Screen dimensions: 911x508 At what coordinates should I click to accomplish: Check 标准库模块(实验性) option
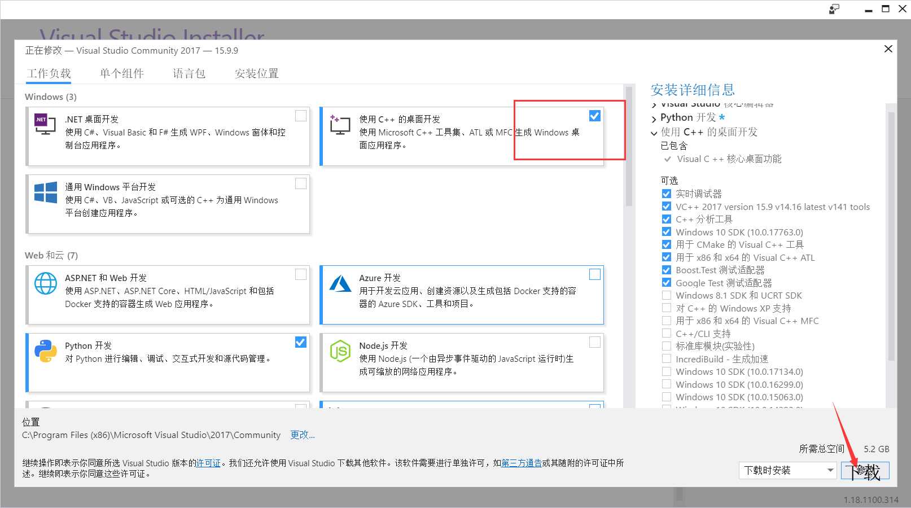(667, 346)
